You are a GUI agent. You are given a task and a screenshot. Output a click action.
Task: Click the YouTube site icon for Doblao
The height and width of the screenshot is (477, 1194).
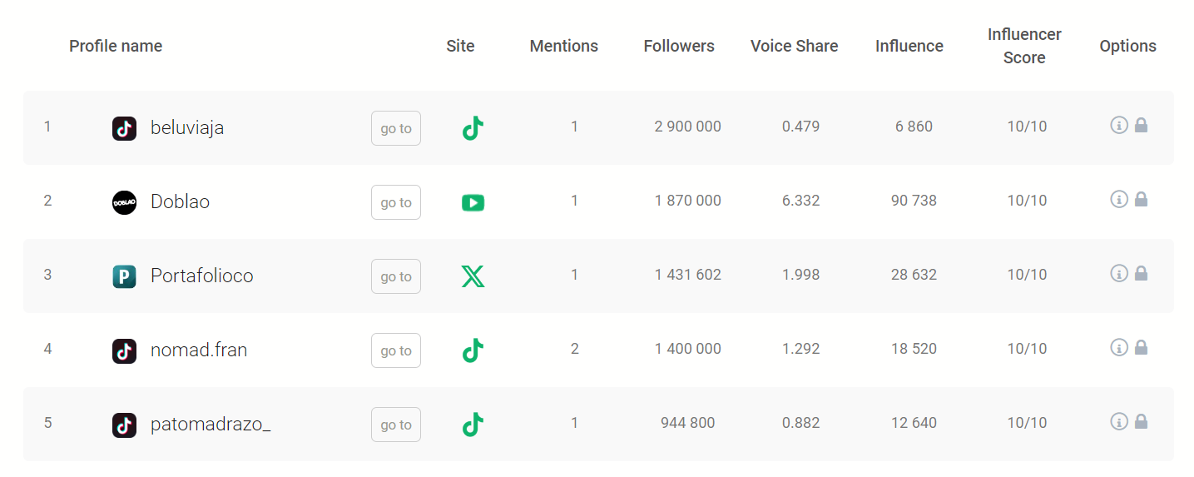473,202
